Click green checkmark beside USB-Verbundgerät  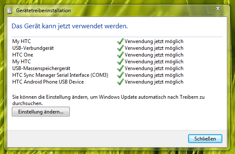click(120, 48)
